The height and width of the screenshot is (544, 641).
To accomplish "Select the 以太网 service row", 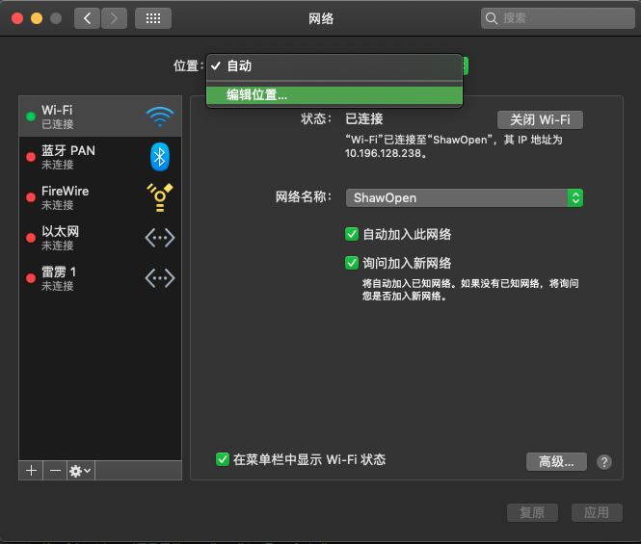I will point(100,238).
